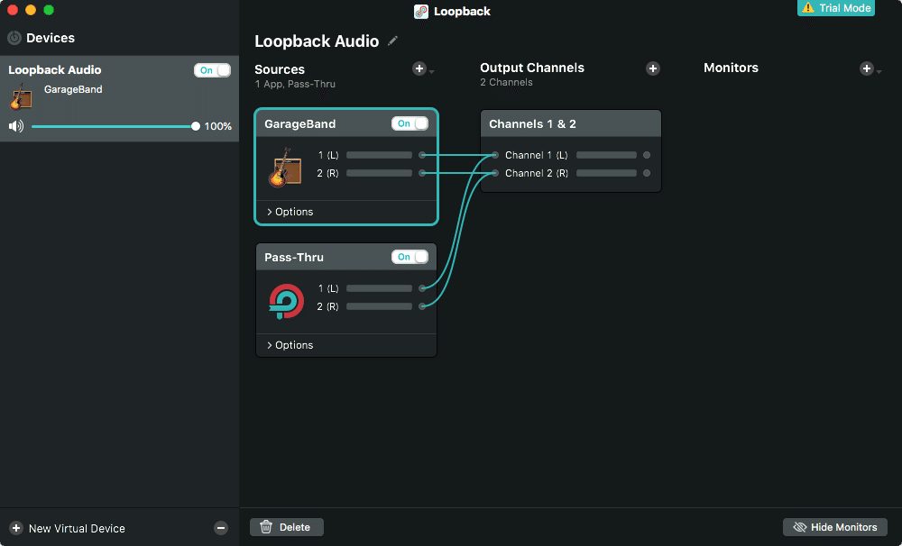
Task: Select the Channels 1 & 2 block header
Action: click(571, 123)
